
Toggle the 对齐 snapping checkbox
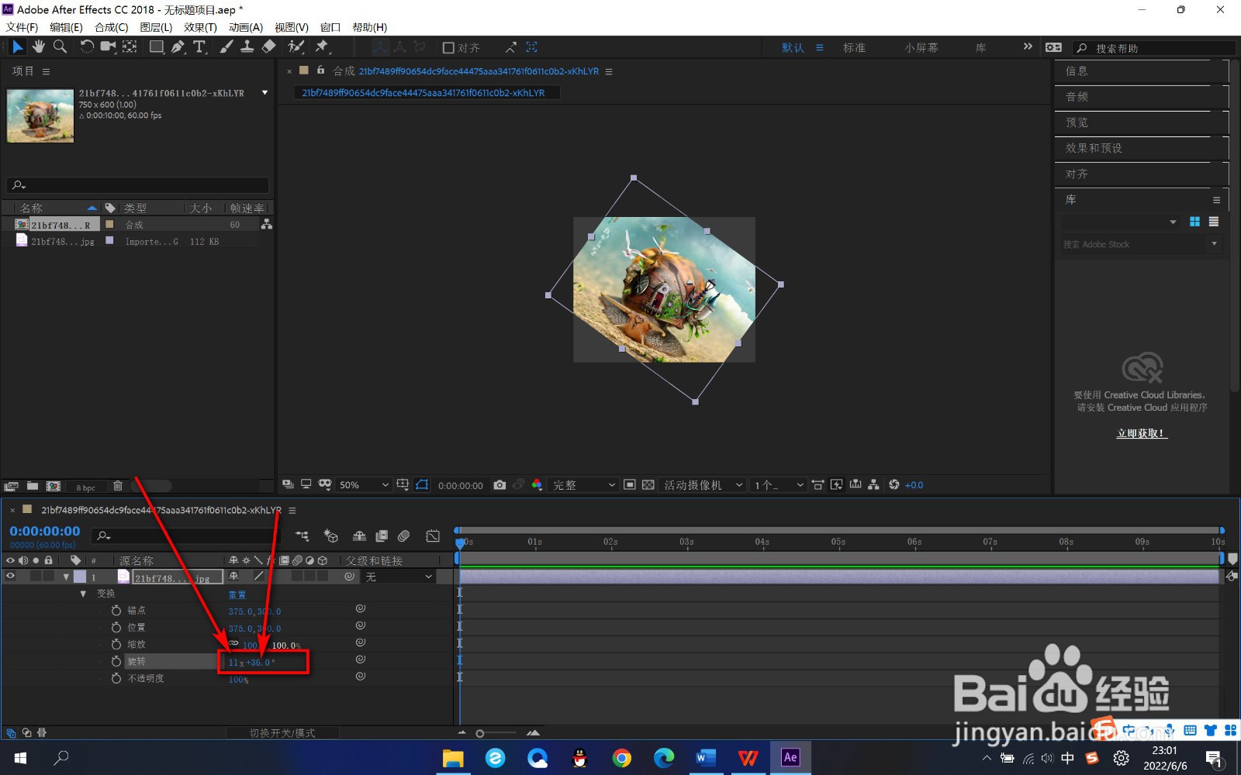448,48
